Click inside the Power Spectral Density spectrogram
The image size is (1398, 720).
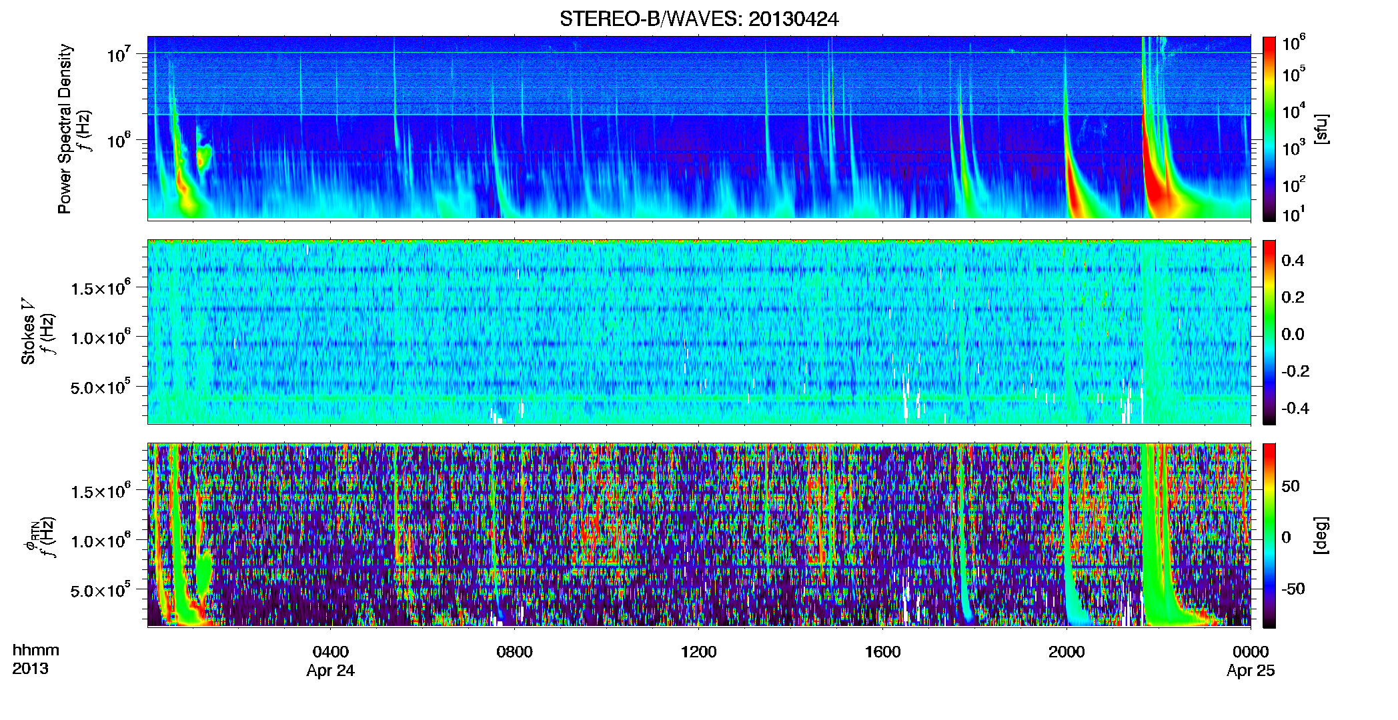pyautogui.click(x=699, y=127)
